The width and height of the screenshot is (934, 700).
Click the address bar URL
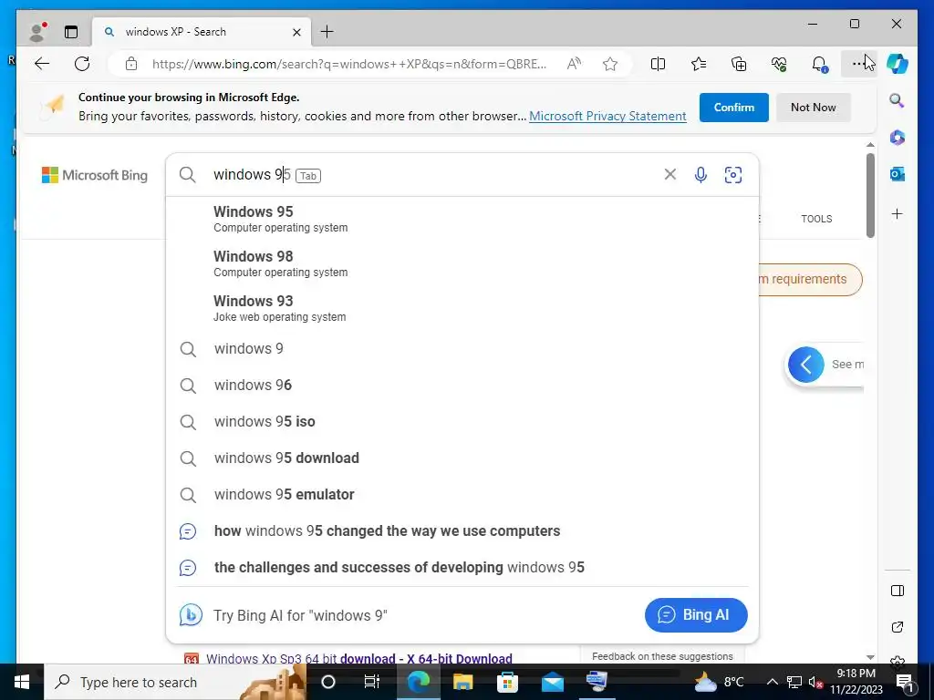(349, 64)
